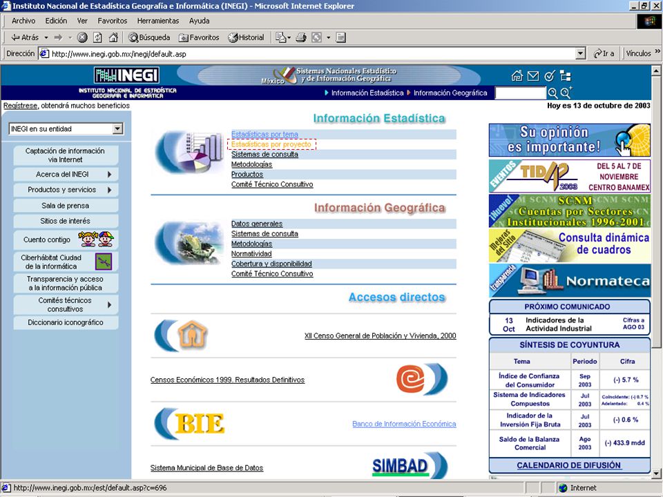Click the 'Ir a' go button

pos(604,54)
